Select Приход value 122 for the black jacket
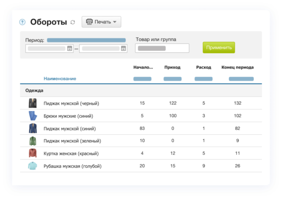282x199 pixels. tap(172, 103)
